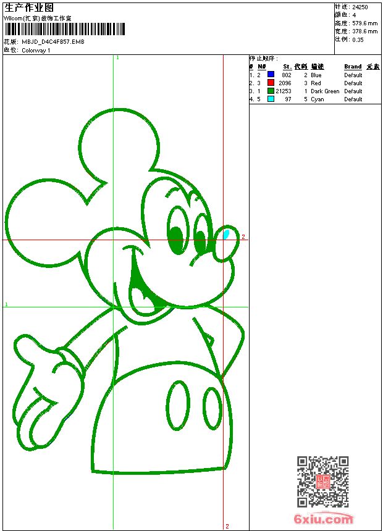Select the Blue color swatch in the stop sequence
Image resolution: width=383 pixels, height=531 pixels.
click(271, 74)
